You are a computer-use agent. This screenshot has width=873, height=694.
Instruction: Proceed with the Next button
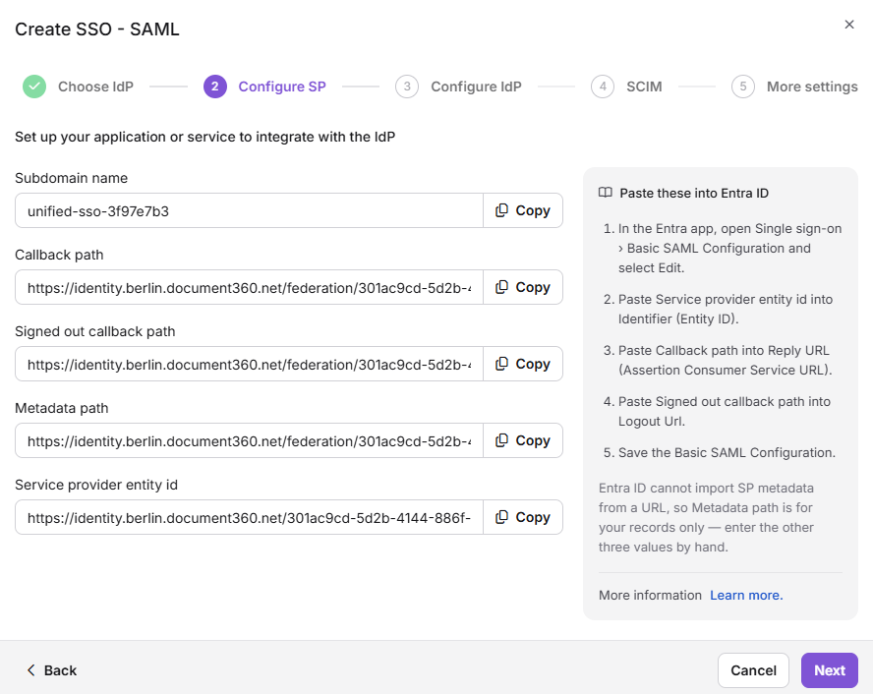click(x=830, y=670)
